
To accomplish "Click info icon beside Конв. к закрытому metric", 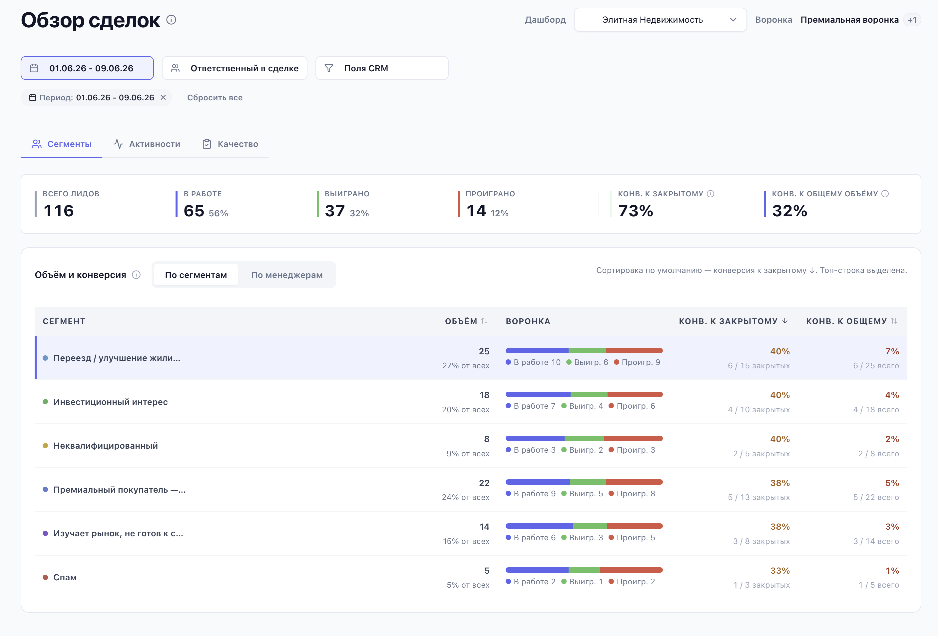I will (711, 194).
